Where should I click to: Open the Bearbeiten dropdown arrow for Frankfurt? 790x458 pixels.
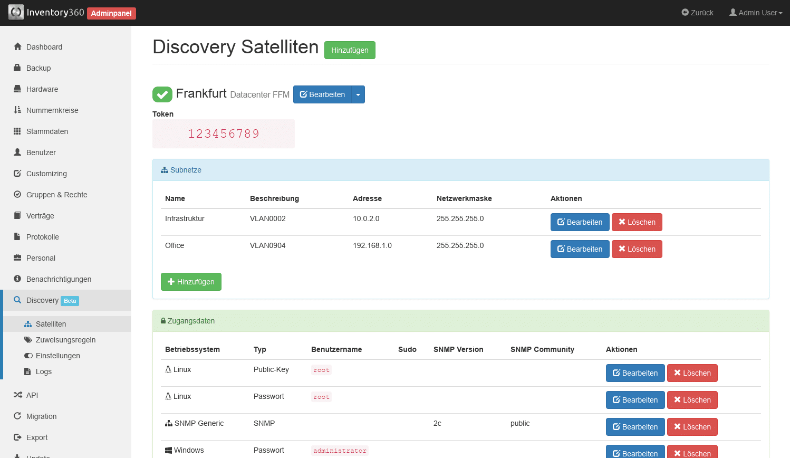(x=358, y=94)
